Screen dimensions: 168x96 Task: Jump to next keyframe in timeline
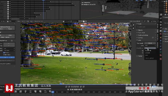click(79, 89)
